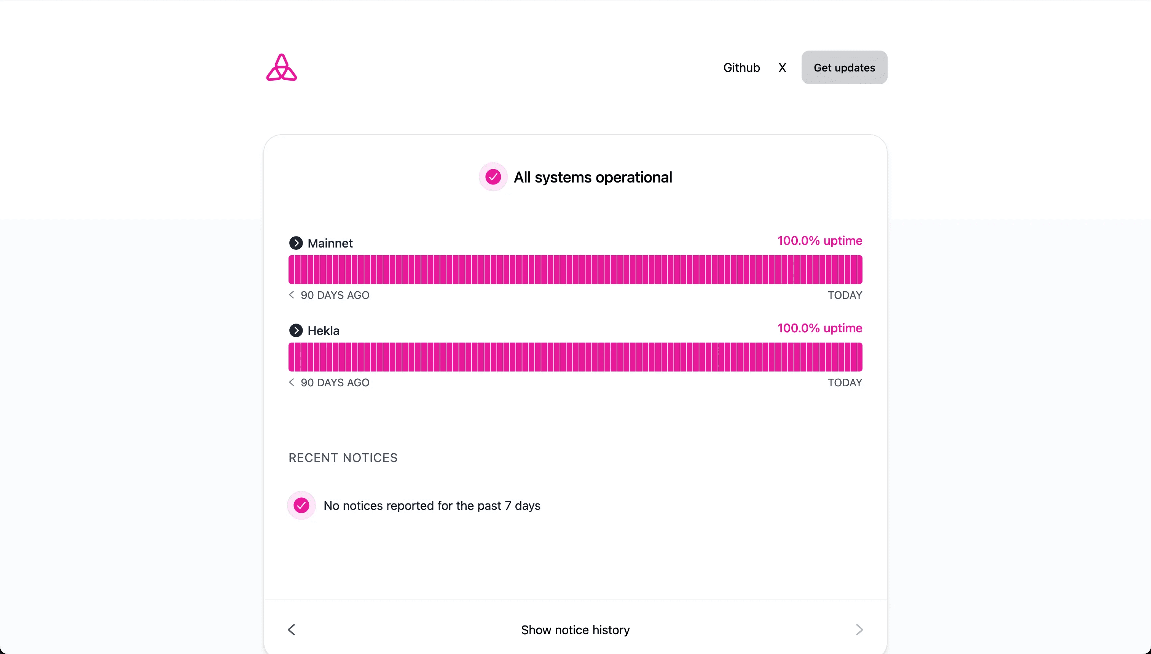Go back with Mainnet 90 days arrow
This screenshot has width=1151, height=654.
point(292,295)
